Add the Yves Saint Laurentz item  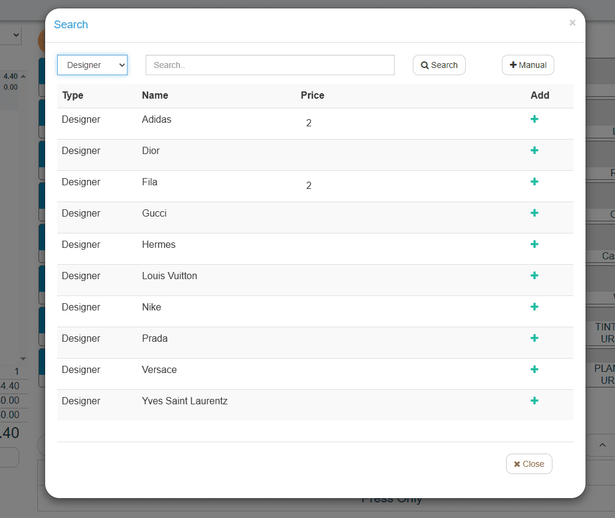(x=534, y=401)
